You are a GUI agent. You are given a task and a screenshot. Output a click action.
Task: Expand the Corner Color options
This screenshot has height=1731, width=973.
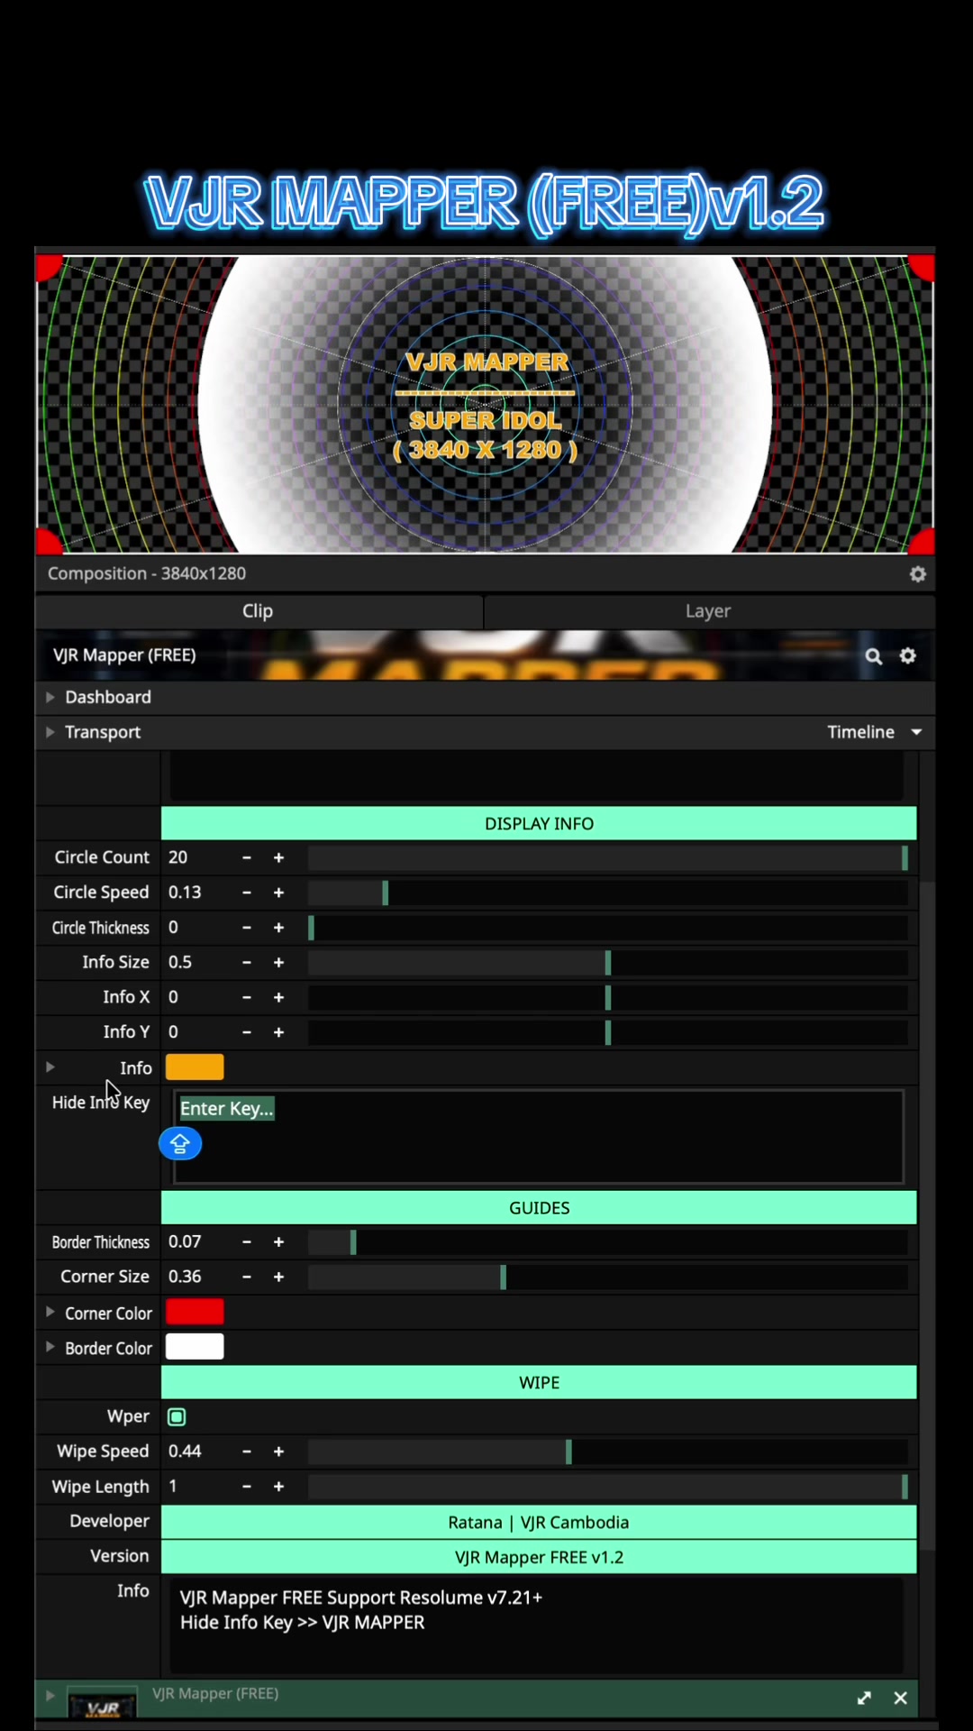(x=50, y=1313)
